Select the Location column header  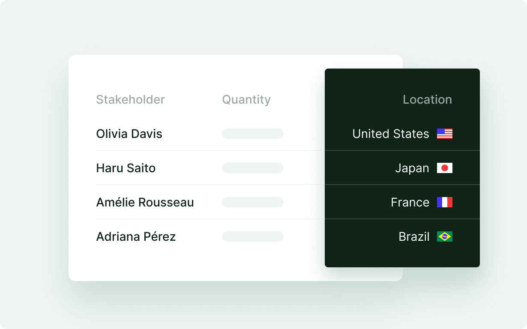coord(427,99)
